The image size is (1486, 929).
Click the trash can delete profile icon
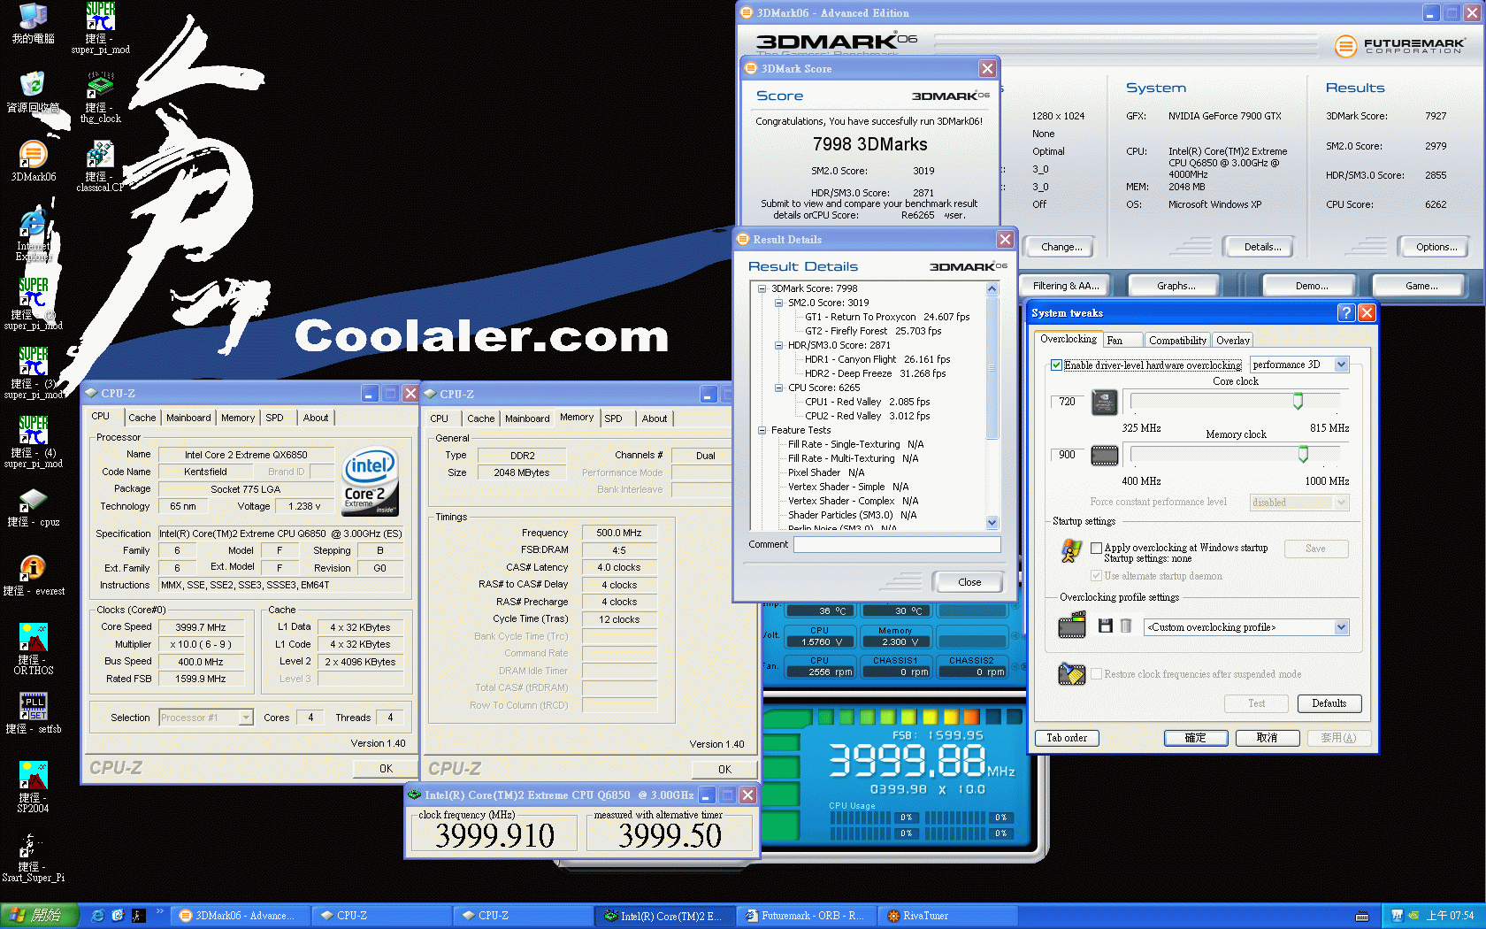(x=1125, y=626)
